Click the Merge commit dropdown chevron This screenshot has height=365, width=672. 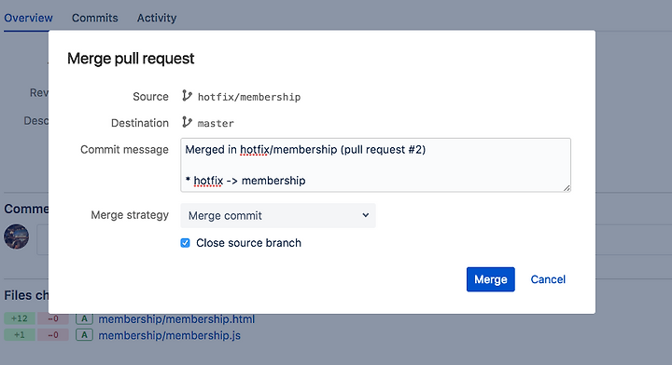point(365,215)
